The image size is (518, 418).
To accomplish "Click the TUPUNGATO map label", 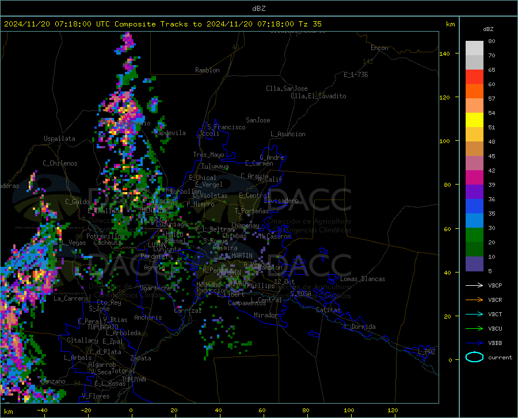I will click(x=103, y=327).
